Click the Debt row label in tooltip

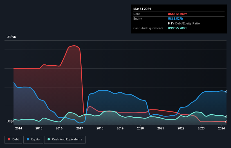point(136,14)
